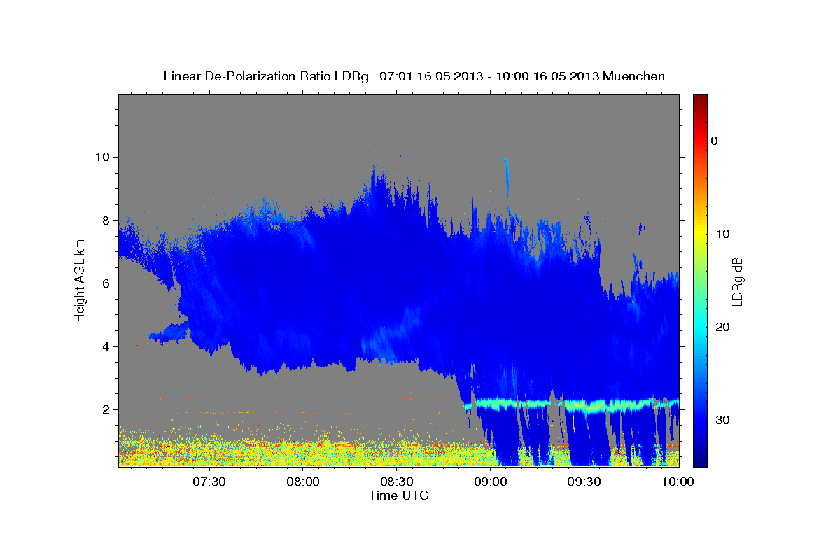The width and height of the screenshot is (840, 560).
Task: Click the 09:00 time tick label
Action: coord(491,482)
